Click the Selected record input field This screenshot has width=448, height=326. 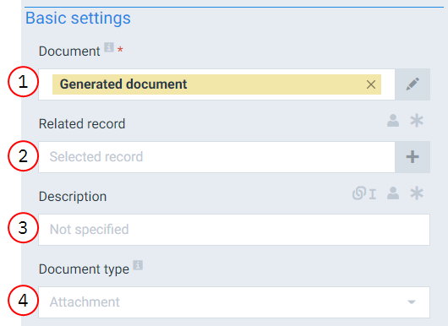(x=217, y=157)
